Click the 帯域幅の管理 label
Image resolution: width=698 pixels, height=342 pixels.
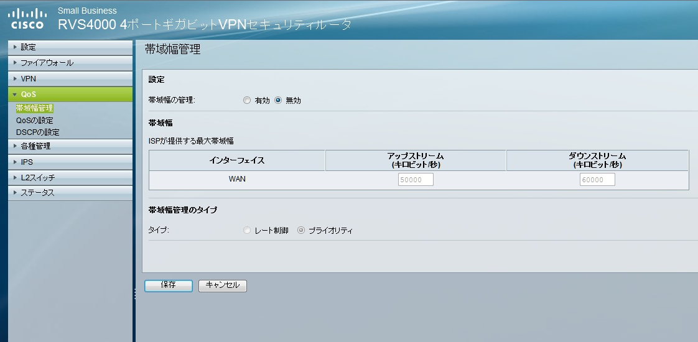click(x=172, y=101)
